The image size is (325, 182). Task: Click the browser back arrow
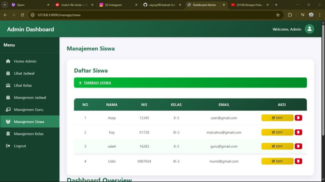[x=5, y=15]
